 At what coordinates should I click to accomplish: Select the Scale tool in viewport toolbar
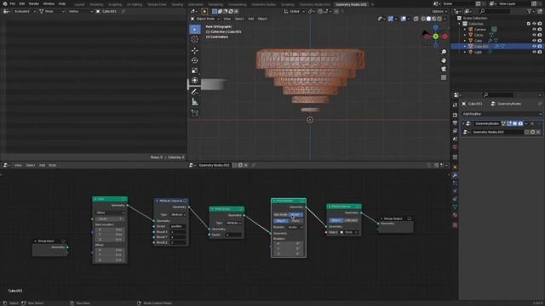pyautogui.click(x=195, y=71)
